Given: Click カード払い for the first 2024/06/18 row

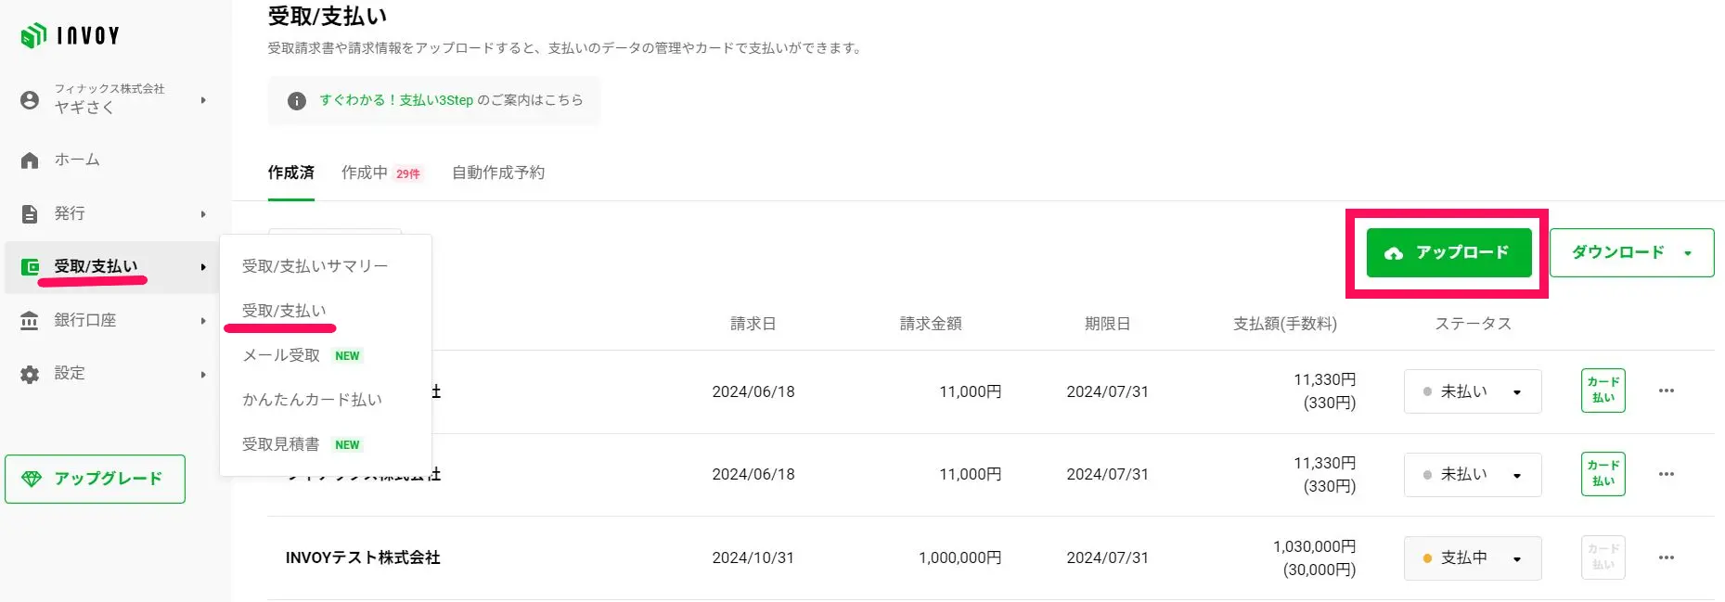Looking at the screenshot, I should (1603, 391).
